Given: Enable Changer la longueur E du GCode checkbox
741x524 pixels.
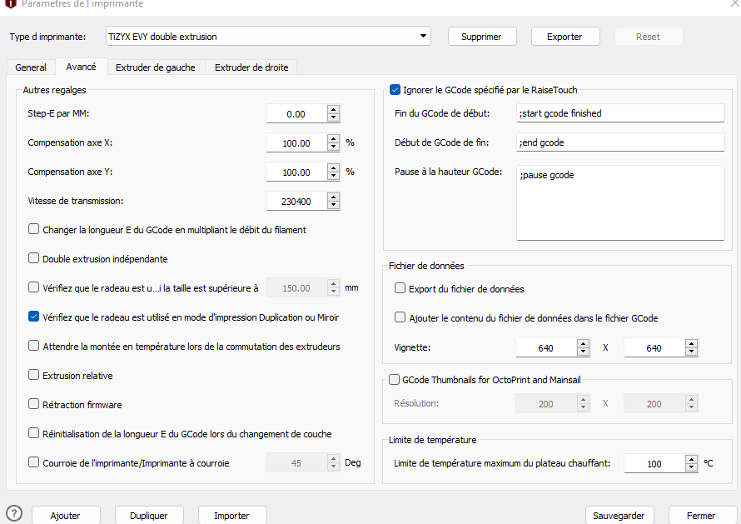Looking at the screenshot, I should point(33,229).
